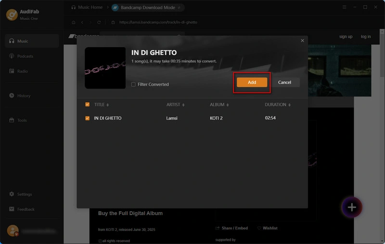Screen dimensions: 385x244
Task: Go back with the back arrow
Action: pyautogui.click(x=82, y=22)
